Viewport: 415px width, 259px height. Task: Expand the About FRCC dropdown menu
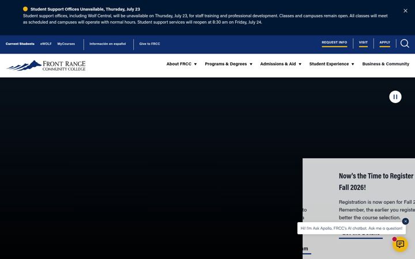182,64
